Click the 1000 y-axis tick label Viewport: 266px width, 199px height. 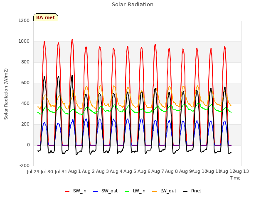24,41
